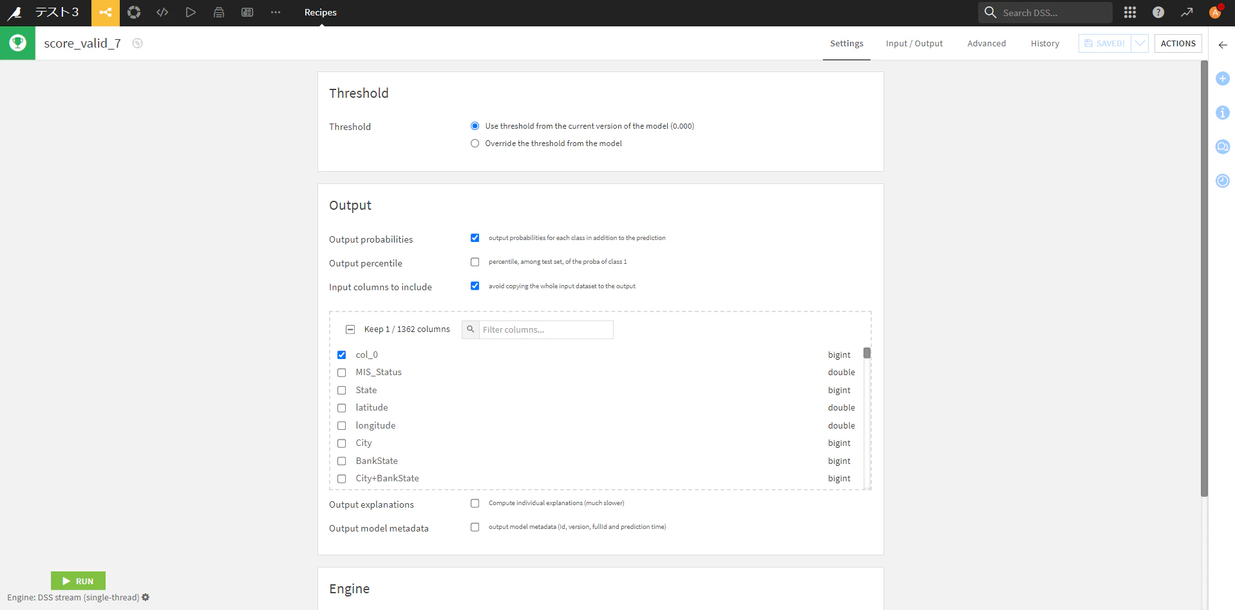The width and height of the screenshot is (1235, 610).
Task: Open the dashboards icon
Action: pos(247,12)
